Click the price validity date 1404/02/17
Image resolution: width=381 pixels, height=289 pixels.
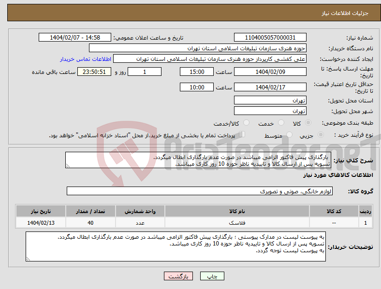(x=270, y=87)
